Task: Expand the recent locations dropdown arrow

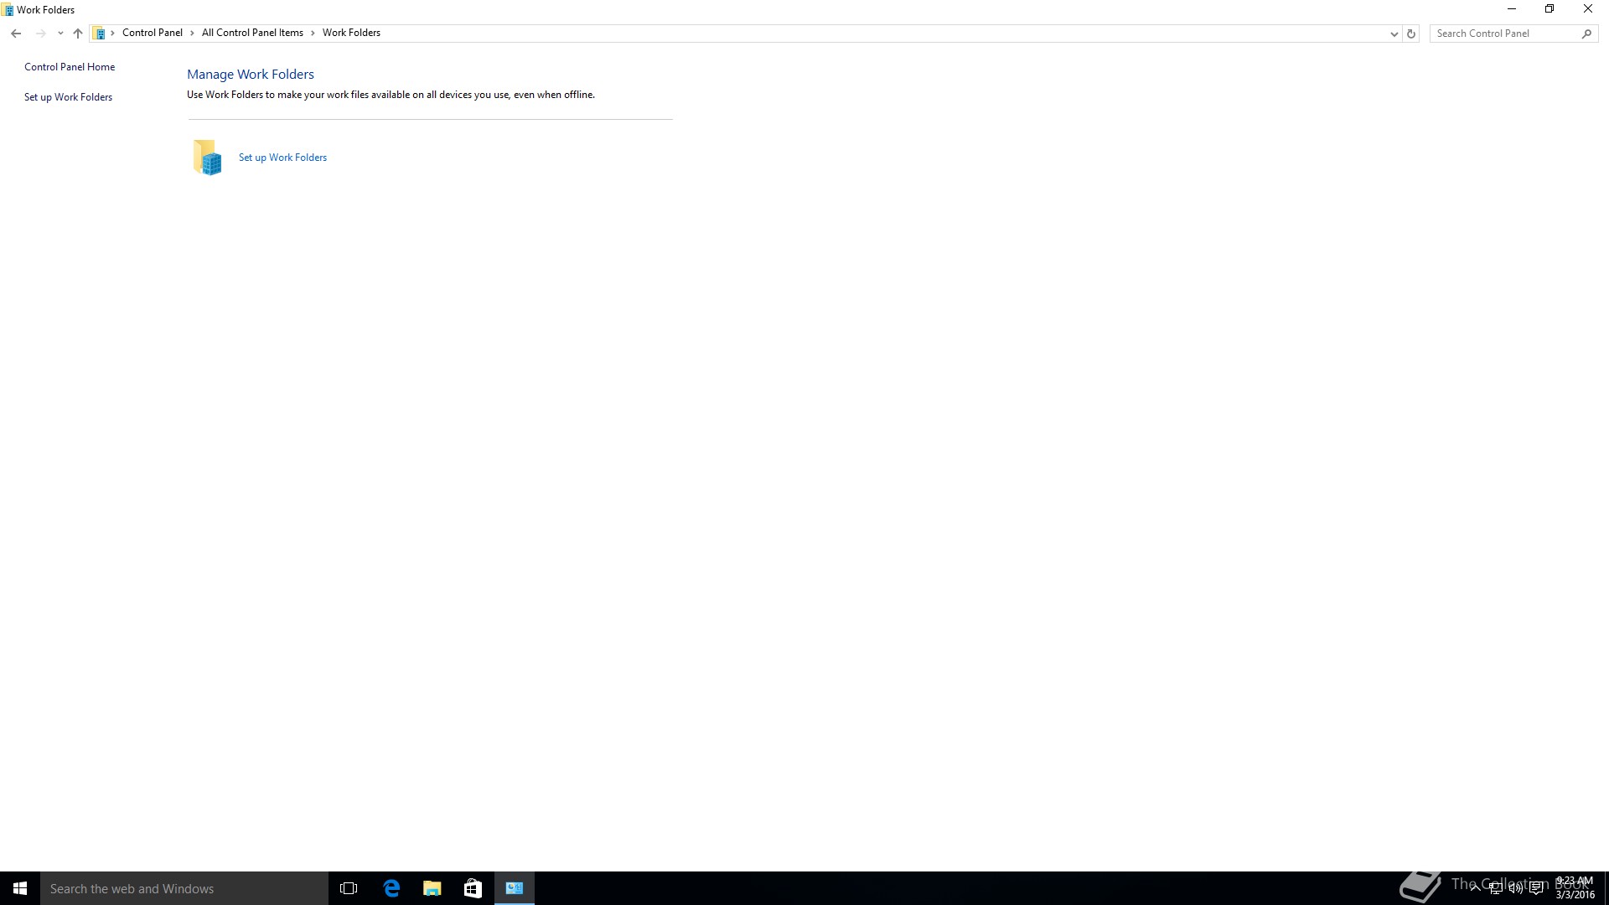Action: pyautogui.click(x=60, y=34)
